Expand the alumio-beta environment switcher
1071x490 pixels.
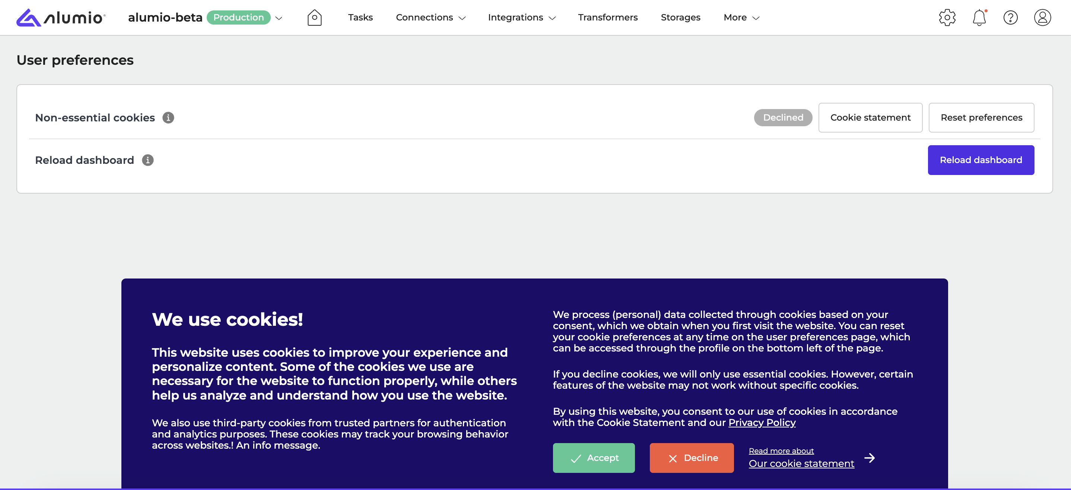[279, 18]
